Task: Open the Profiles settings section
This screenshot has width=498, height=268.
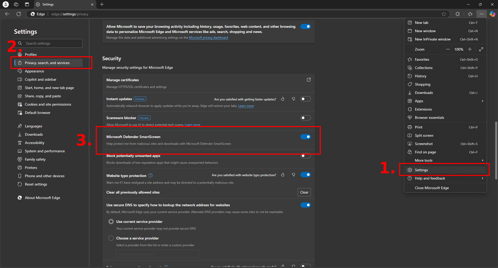Action: point(48,54)
